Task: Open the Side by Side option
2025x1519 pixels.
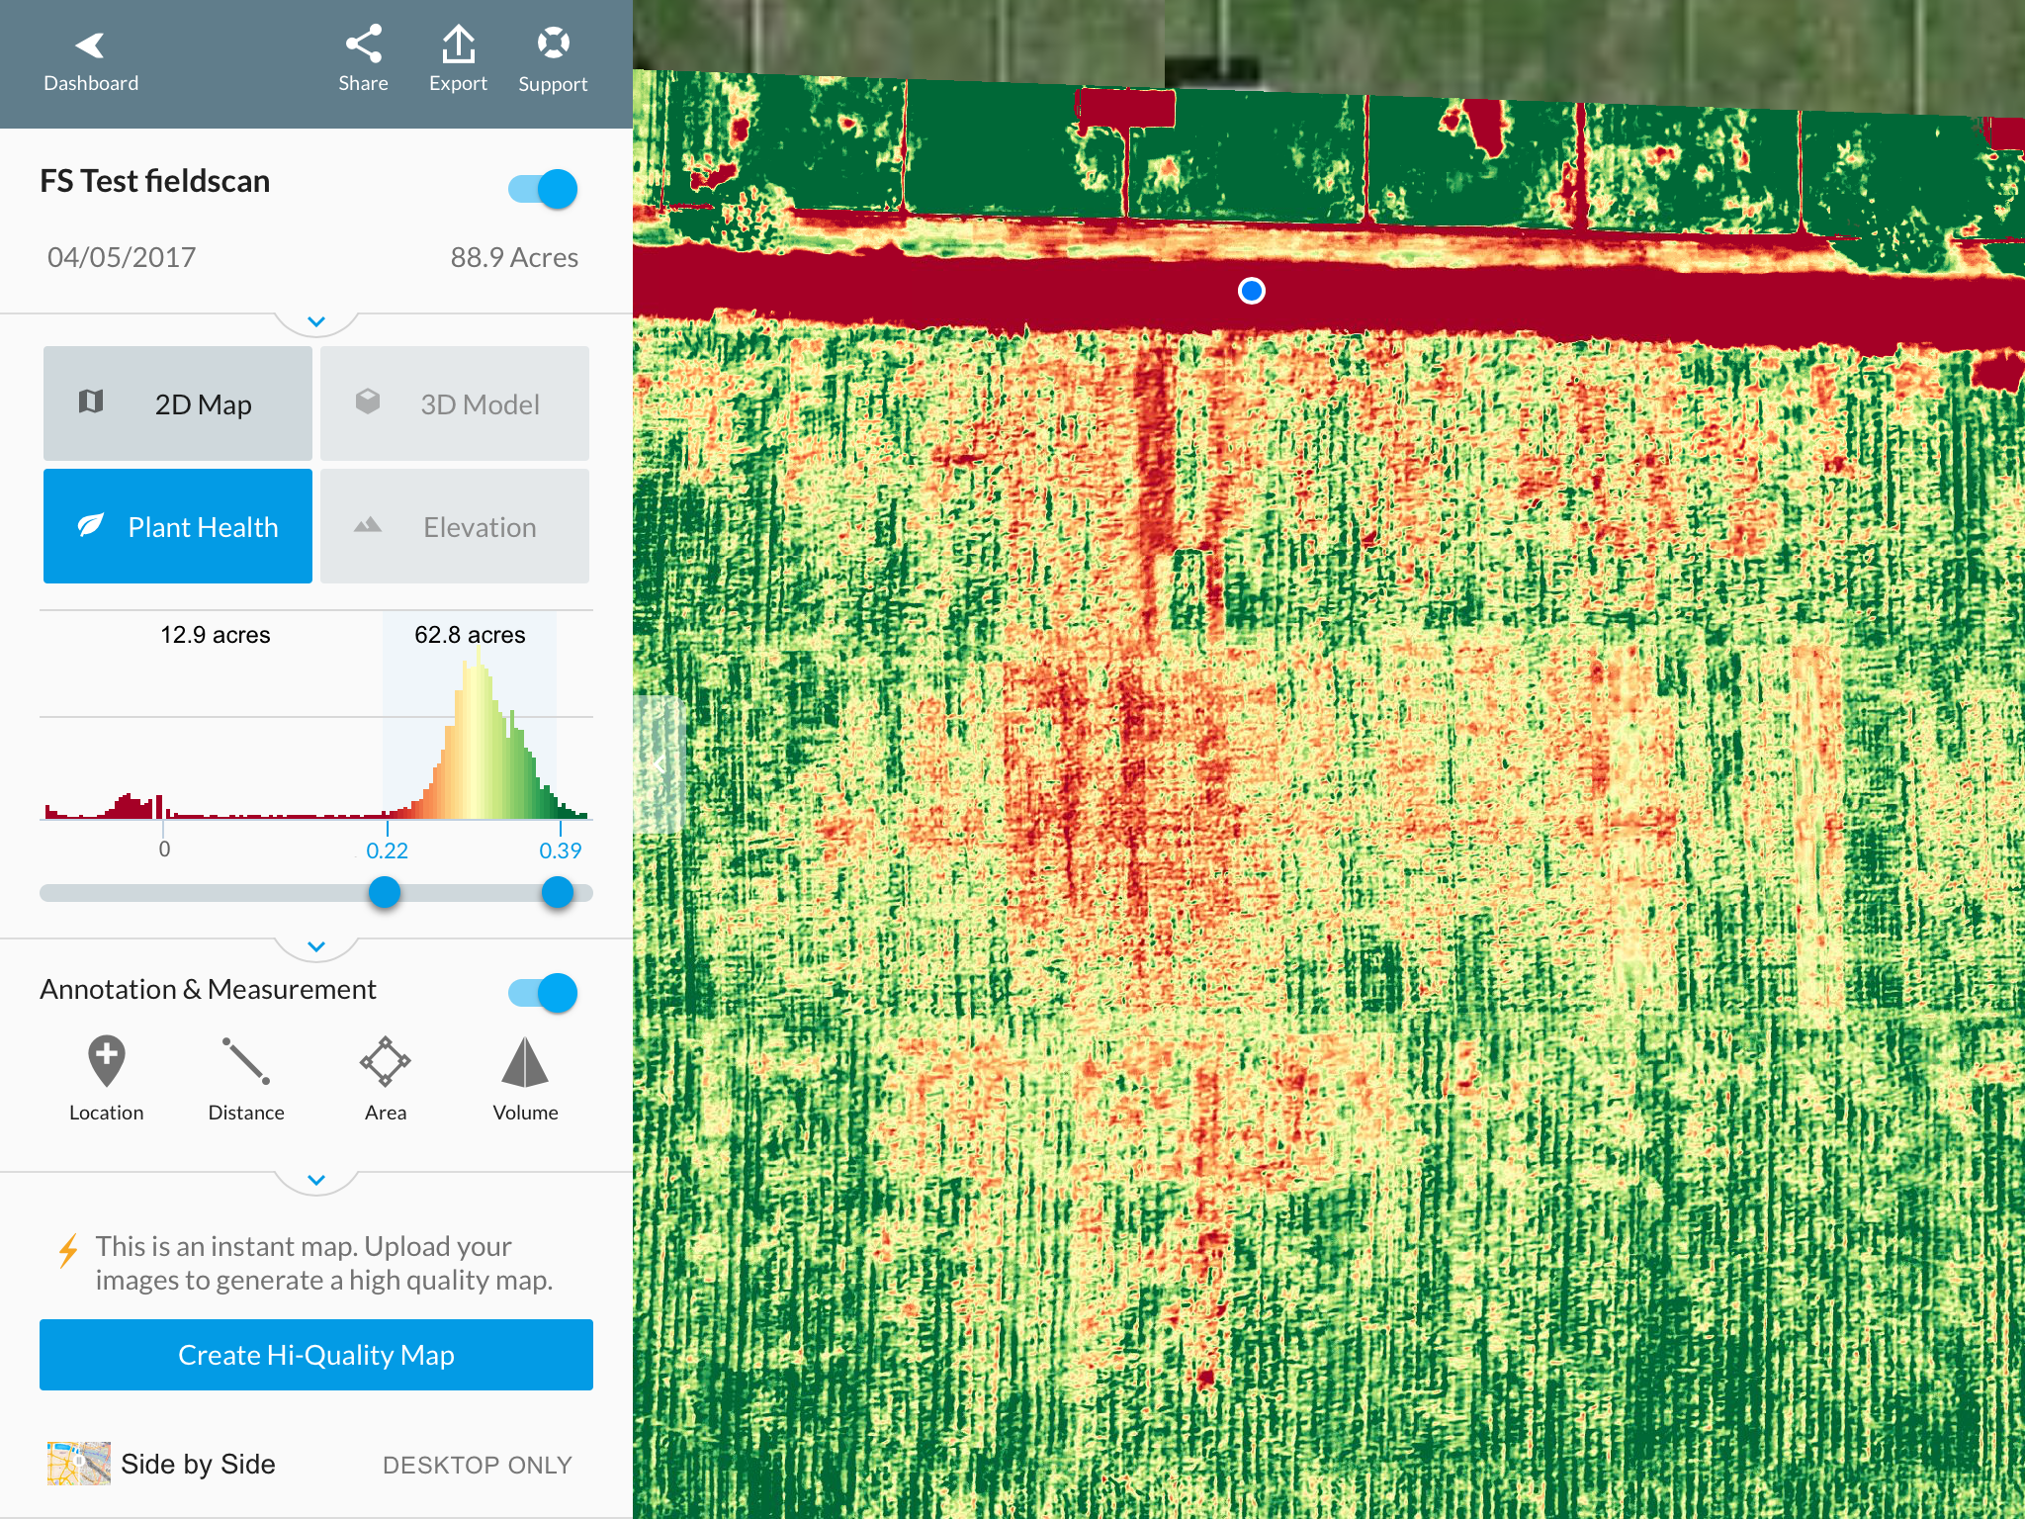Action: point(198,1464)
